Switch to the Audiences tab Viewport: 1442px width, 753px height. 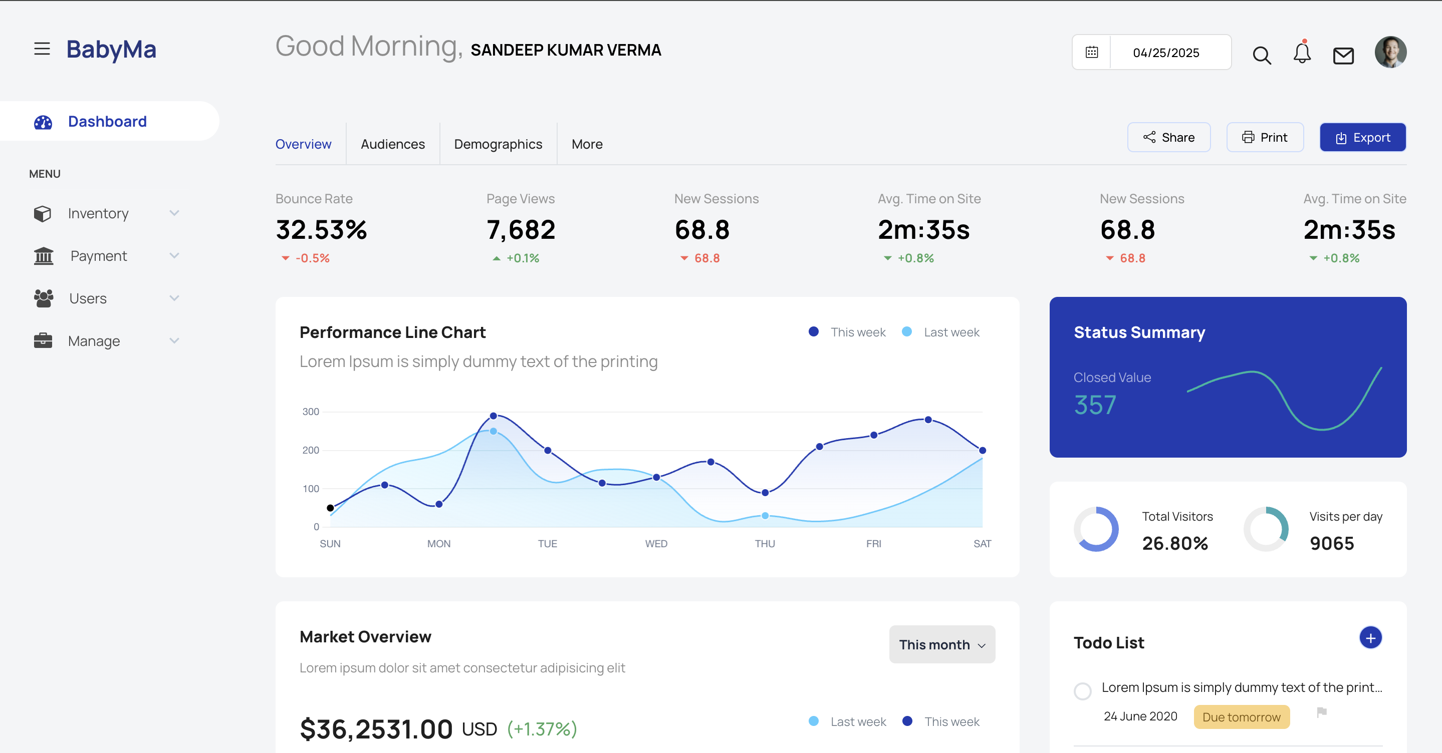[x=392, y=144]
